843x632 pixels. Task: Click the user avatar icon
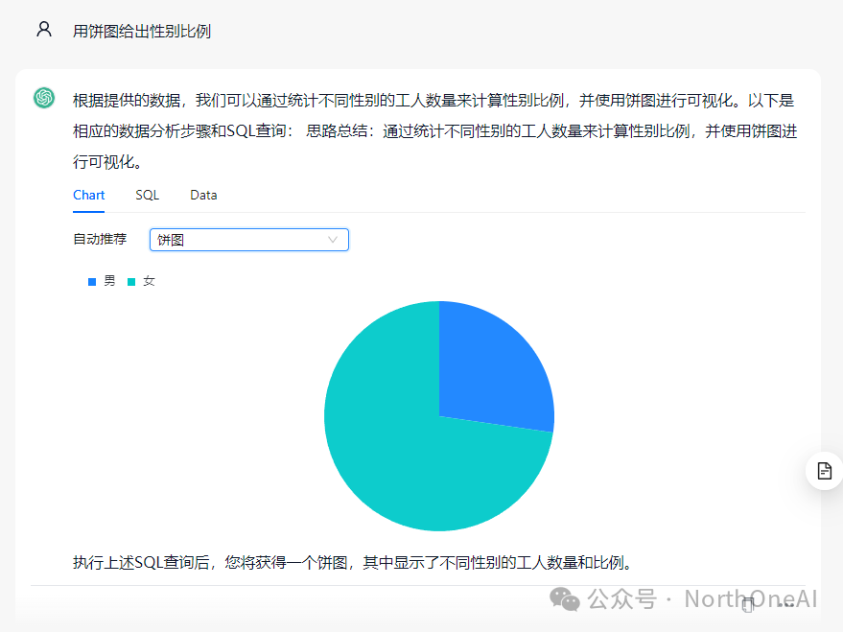point(44,29)
